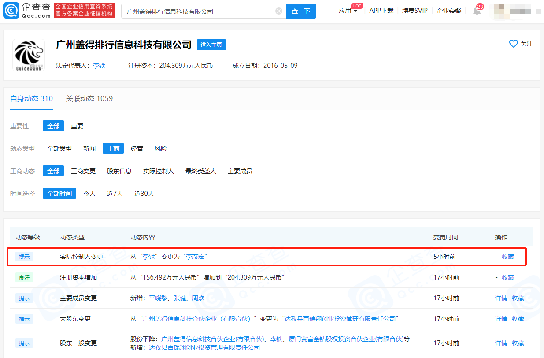This screenshot has height=358, width=544.
Task: Click the 进入主页 button
Action: point(211,45)
